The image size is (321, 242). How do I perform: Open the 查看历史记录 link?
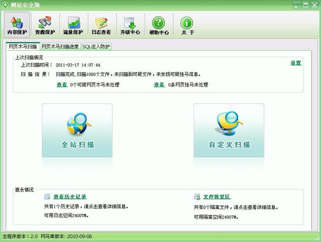[x=70, y=197]
